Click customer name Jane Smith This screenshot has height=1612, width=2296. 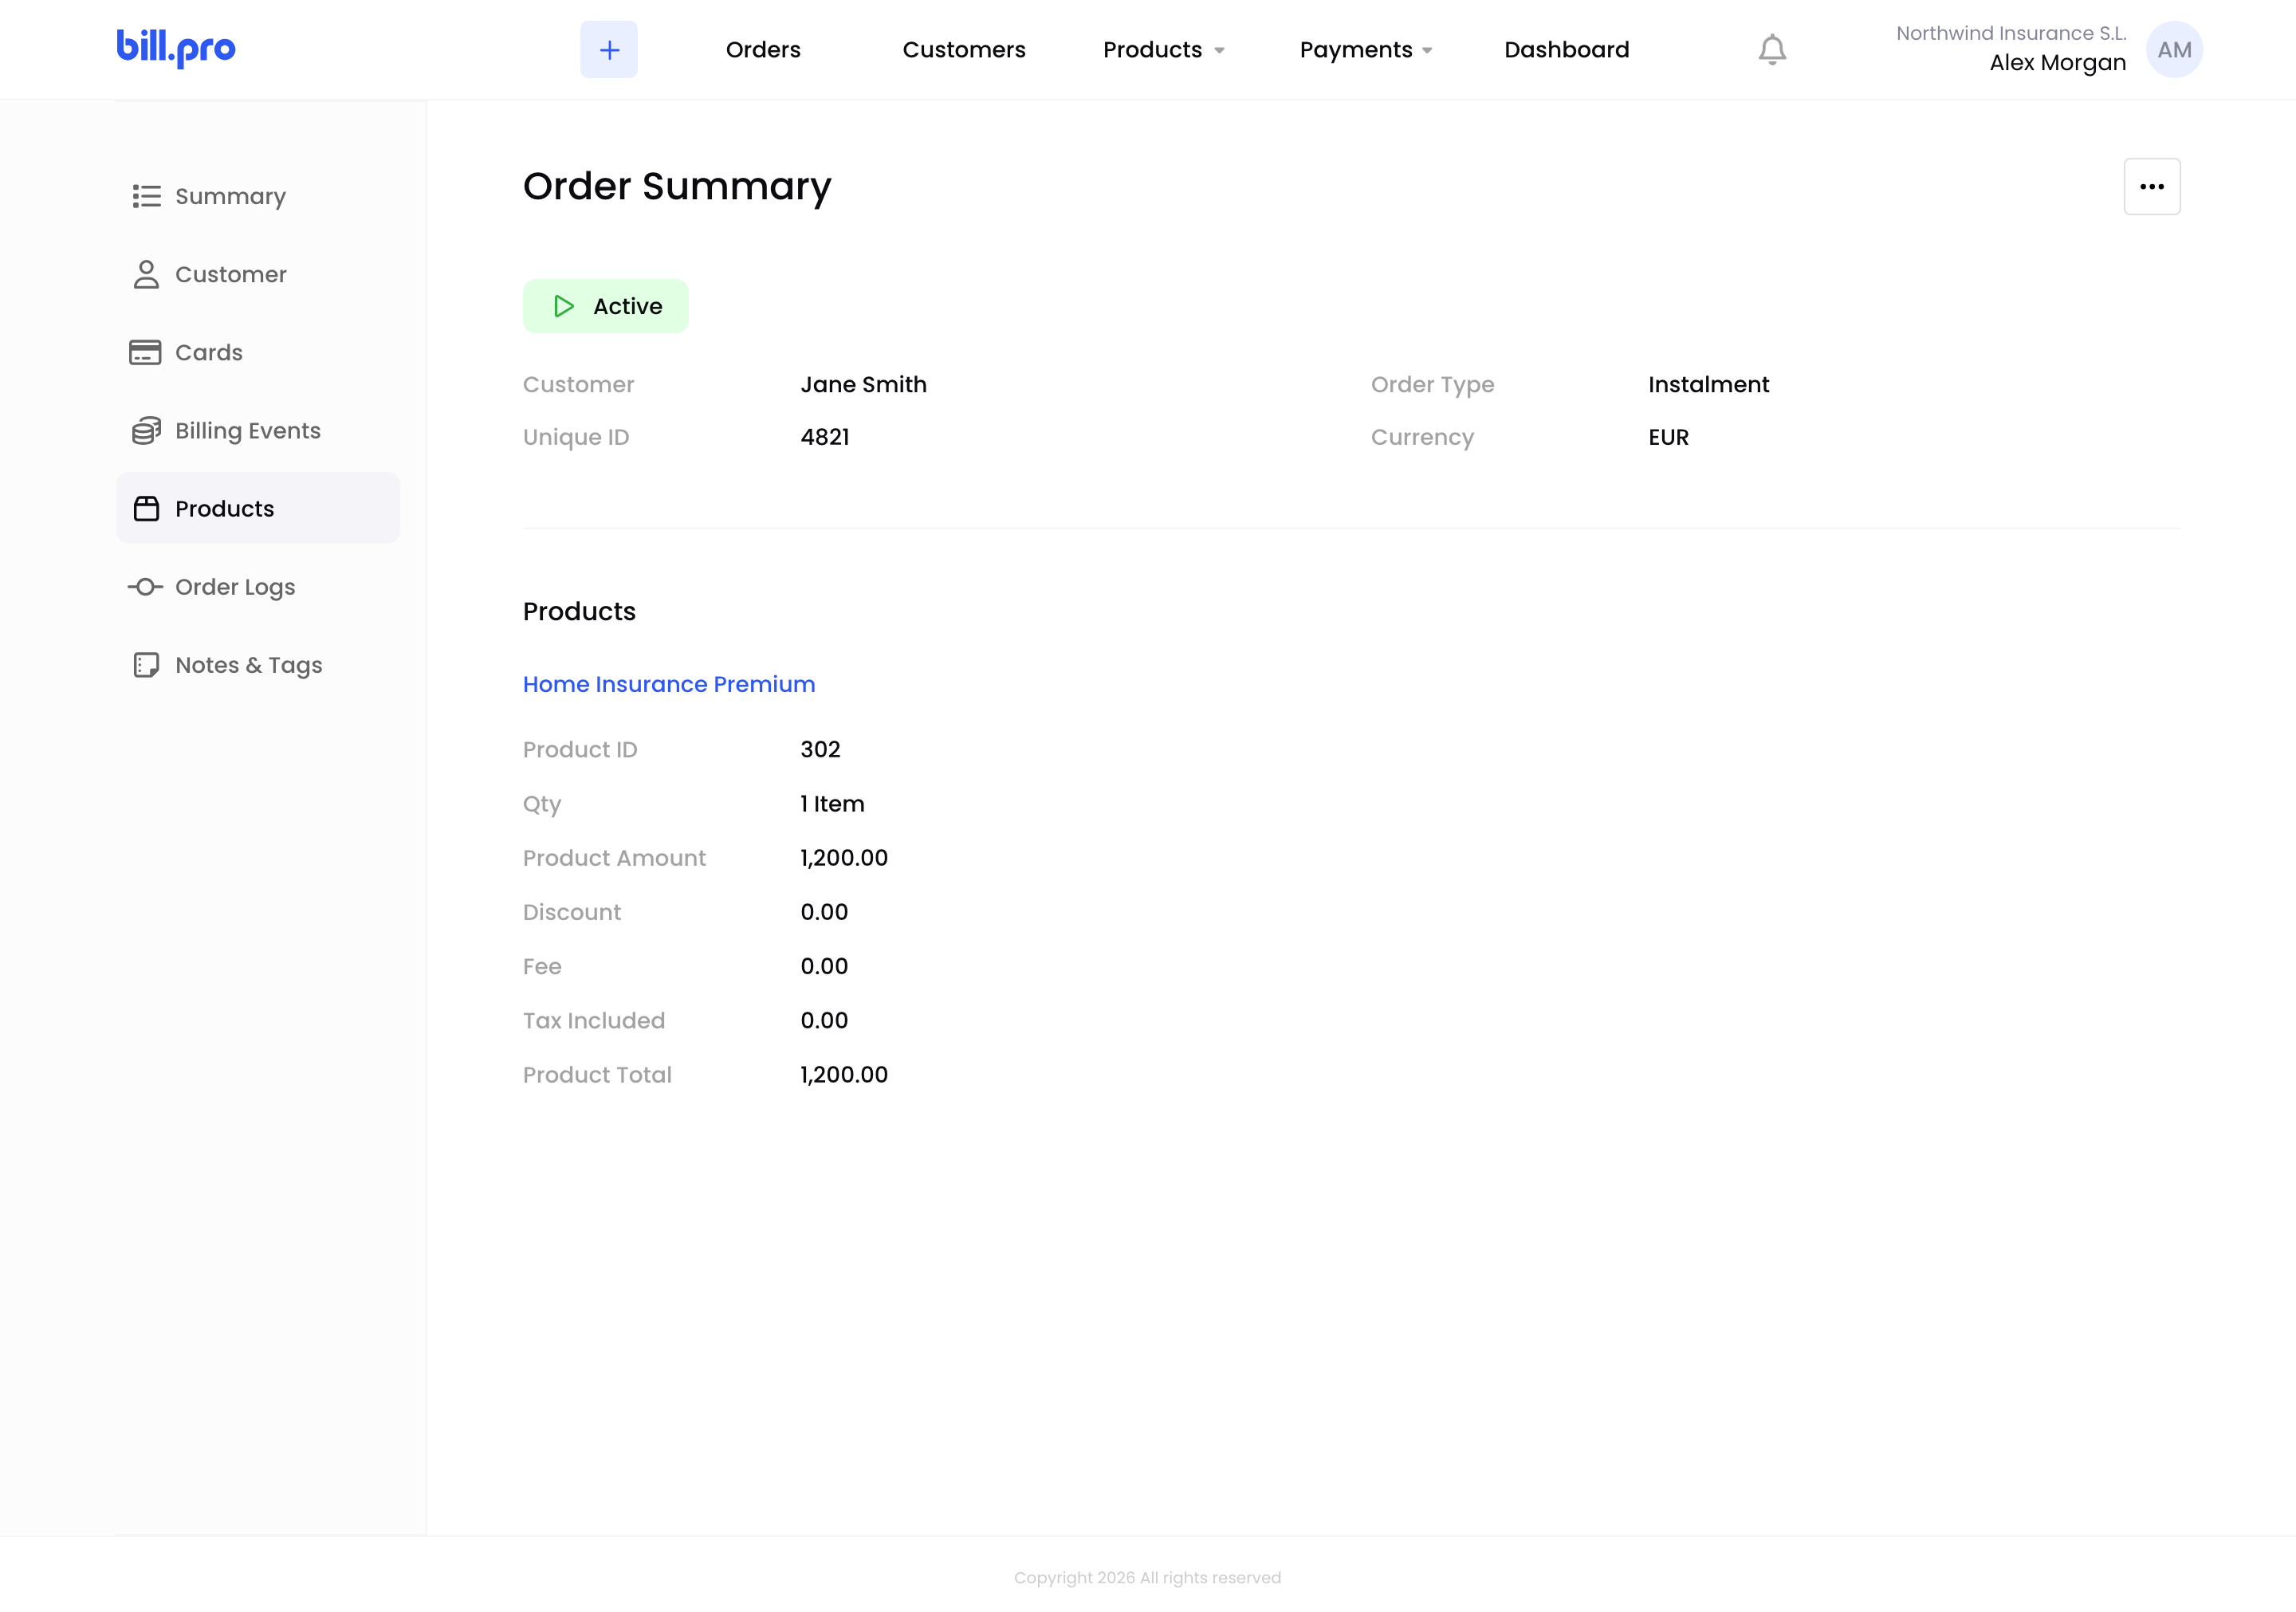[x=864, y=385]
